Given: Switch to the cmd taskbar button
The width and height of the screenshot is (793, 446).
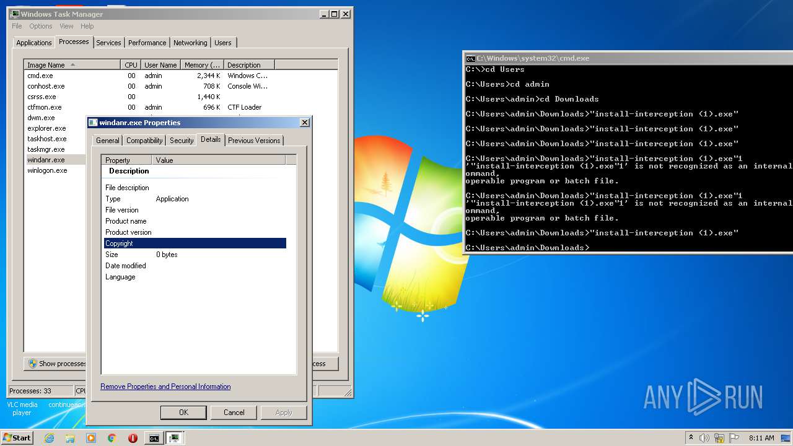Looking at the screenshot, I should click(x=154, y=438).
